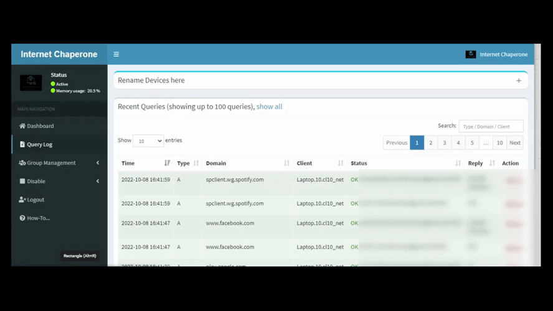The width and height of the screenshot is (553, 311).
Task: Click the Group Management users icon
Action: click(x=22, y=163)
